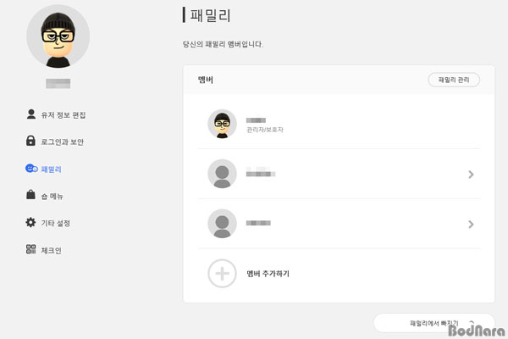Open the 기타 설정 menu label

[x=56, y=223]
